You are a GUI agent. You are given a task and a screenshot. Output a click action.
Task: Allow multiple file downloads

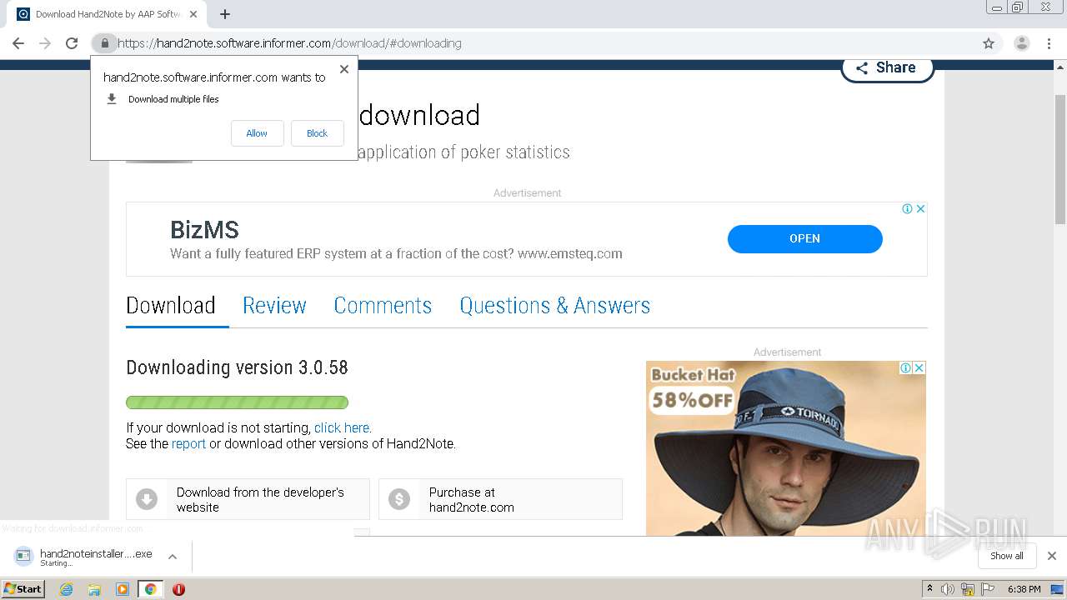tap(257, 133)
